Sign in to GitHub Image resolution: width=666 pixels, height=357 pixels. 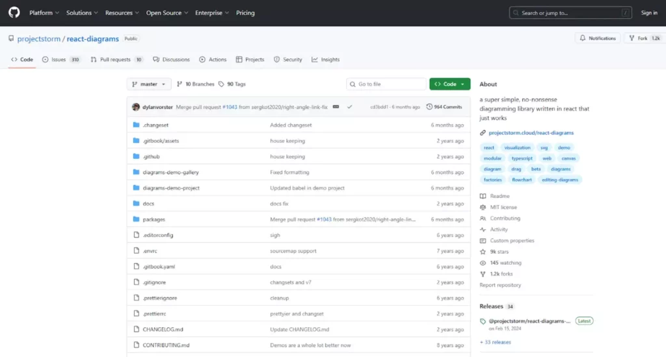tap(649, 13)
